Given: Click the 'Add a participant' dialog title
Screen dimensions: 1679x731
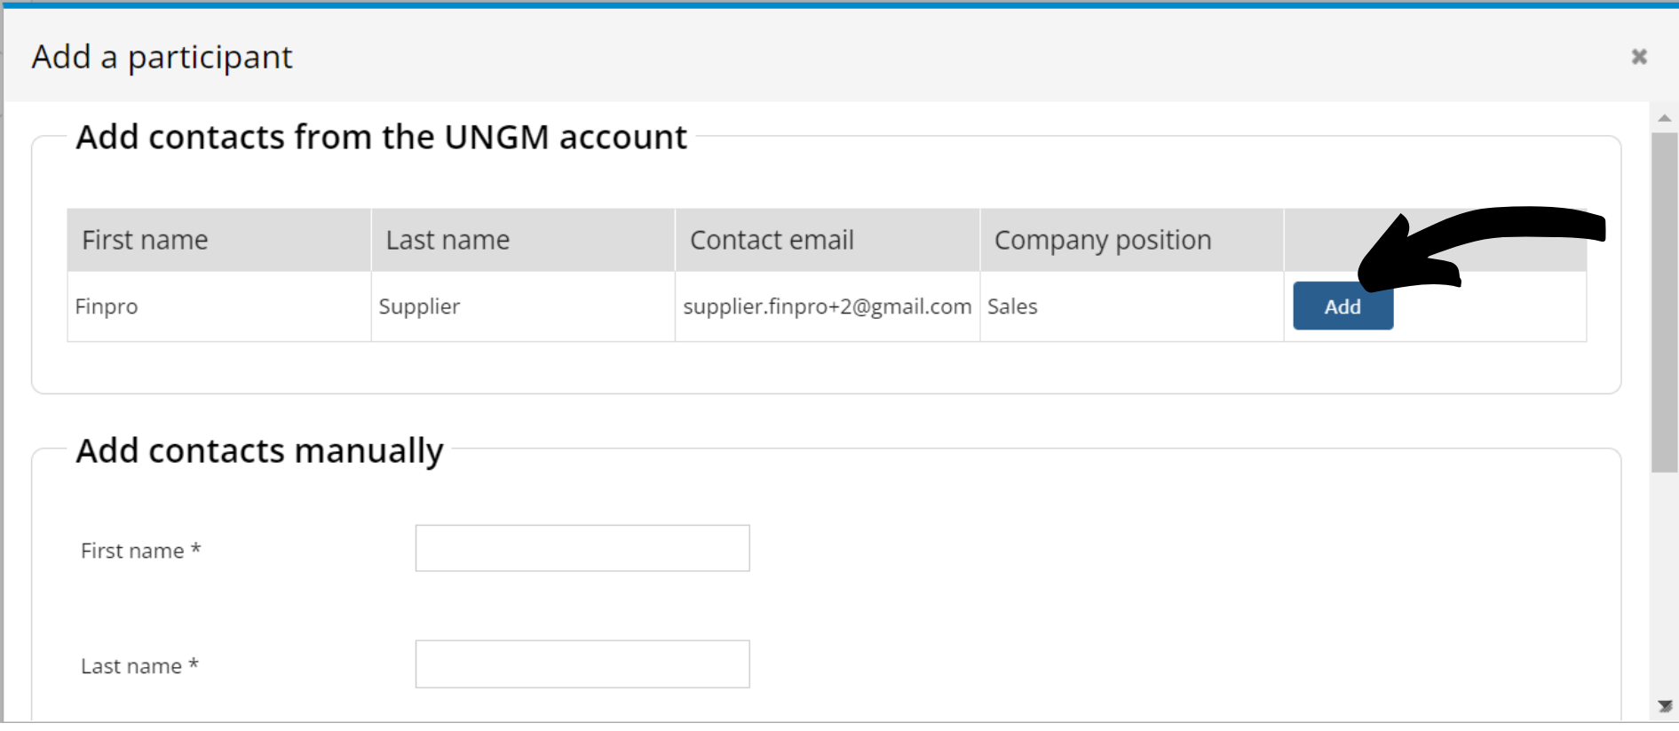Looking at the screenshot, I should [162, 58].
